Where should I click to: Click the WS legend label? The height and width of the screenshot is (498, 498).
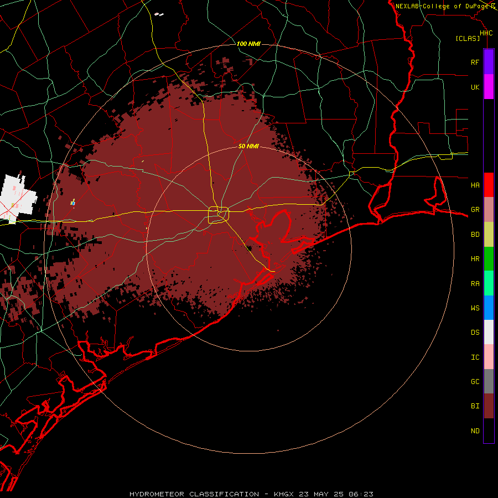[475, 308]
